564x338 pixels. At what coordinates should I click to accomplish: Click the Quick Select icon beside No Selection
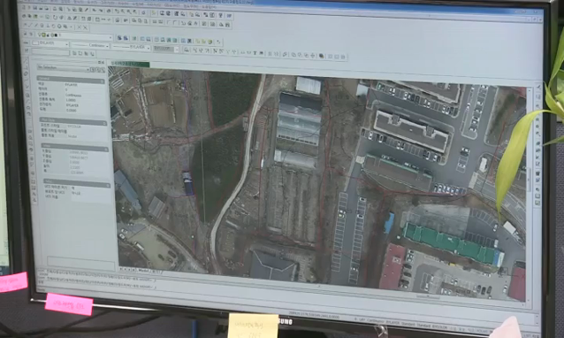click(103, 69)
